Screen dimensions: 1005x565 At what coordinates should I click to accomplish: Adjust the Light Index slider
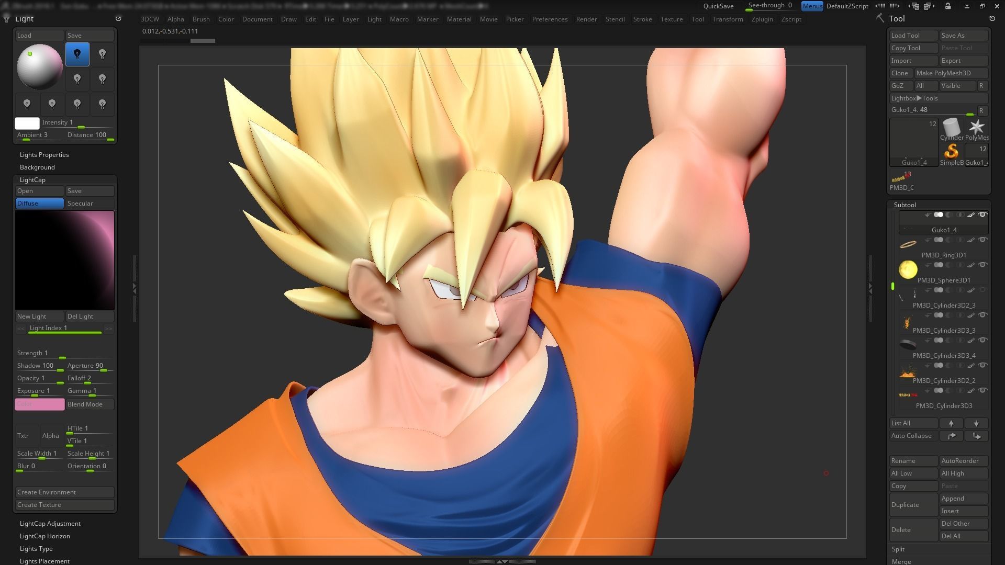(65, 329)
